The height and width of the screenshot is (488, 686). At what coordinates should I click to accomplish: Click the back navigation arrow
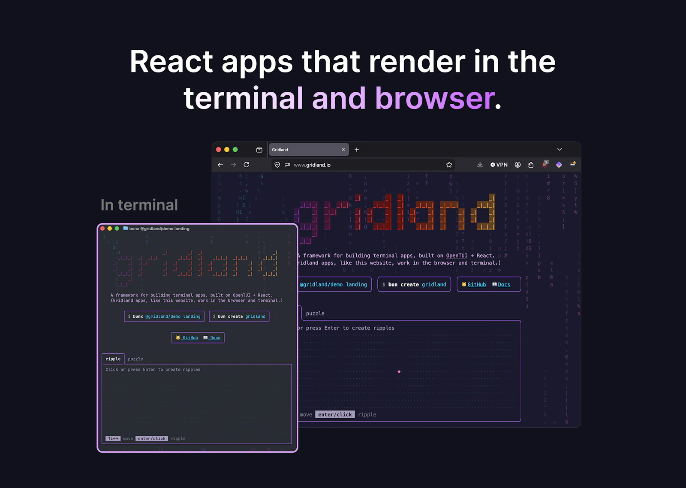click(220, 164)
